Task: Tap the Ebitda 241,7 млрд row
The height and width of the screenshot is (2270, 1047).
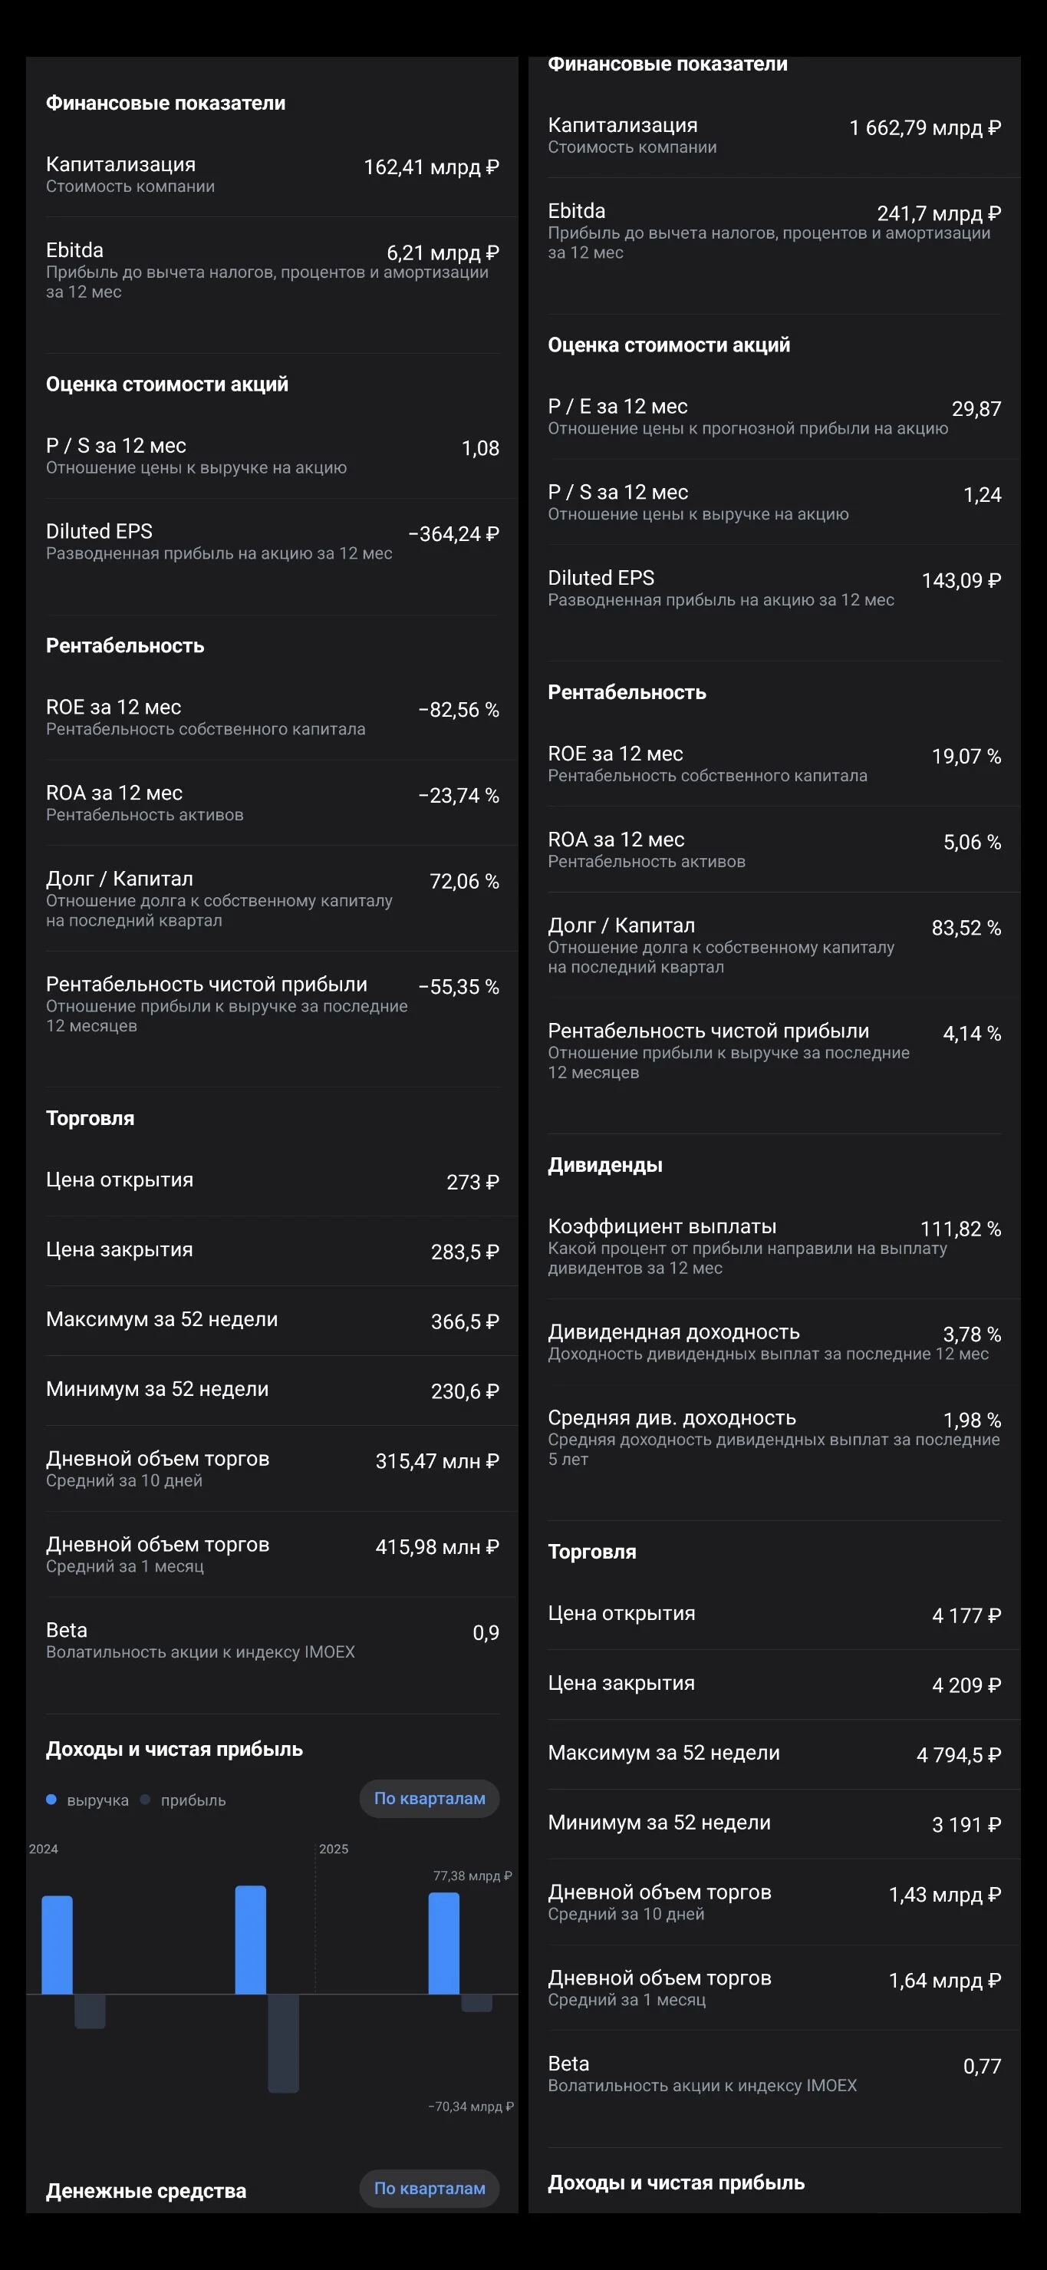Action: click(774, 231)
